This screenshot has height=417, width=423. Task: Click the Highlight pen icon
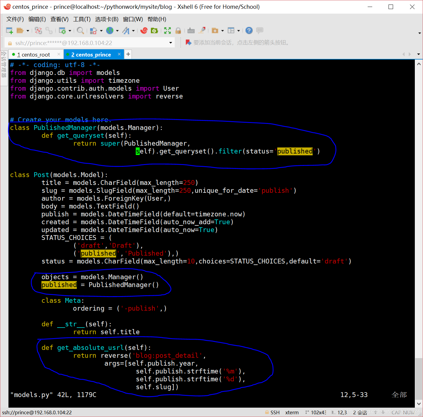(x=202, y=31)
